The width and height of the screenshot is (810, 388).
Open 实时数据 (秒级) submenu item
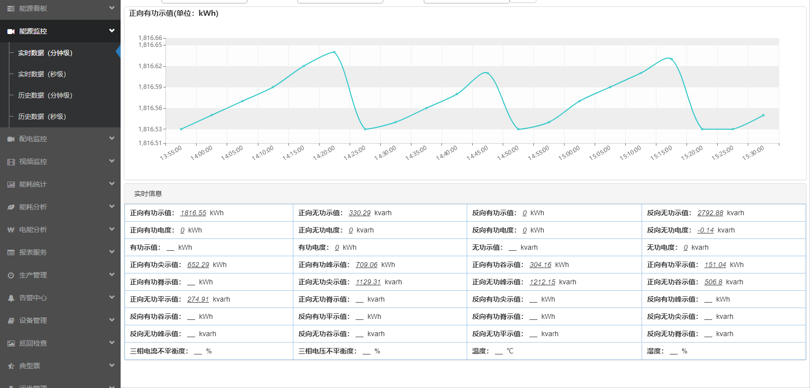pos(42,74)
